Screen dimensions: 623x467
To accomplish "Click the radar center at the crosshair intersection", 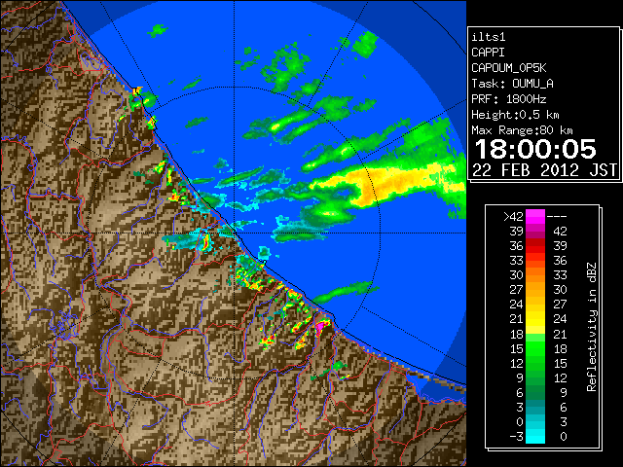I will (x=235, y=233).
